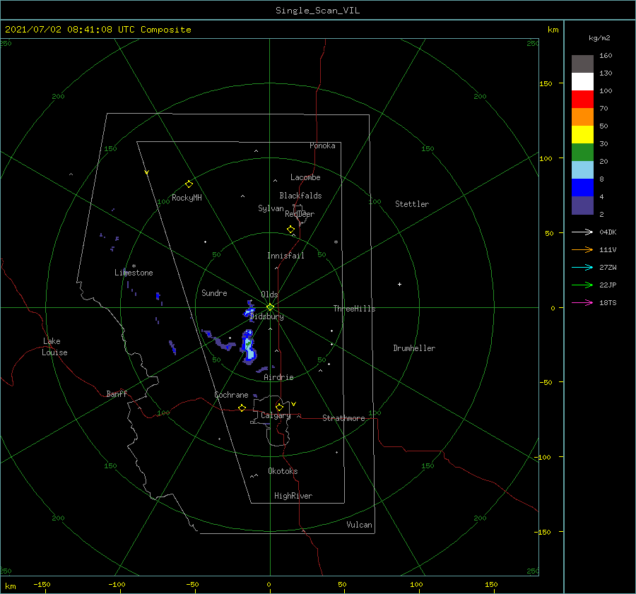The image size is (636, 594).
Task: Click the Innisfail city label
Action: pos(285,256)
